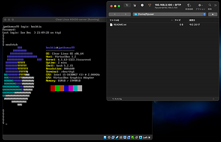Sort by the ファイル名 column header
This screenshot has width=221, height=142.
point(114,20)
